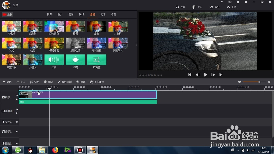
Task: Jump to the end of the preview
Action: [221, 75]
